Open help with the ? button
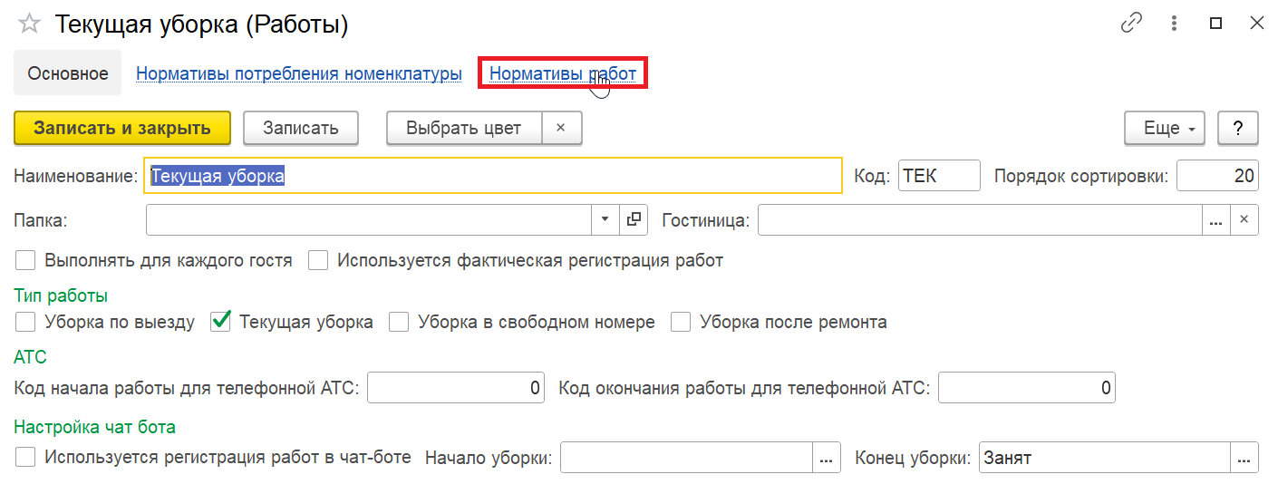 click(x=1238, y=128)
